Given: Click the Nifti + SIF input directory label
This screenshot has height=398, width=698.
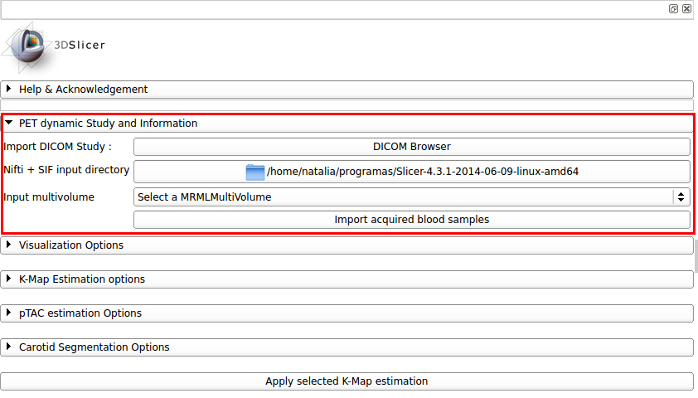Looking at the screenshot, I should point(66,170).
